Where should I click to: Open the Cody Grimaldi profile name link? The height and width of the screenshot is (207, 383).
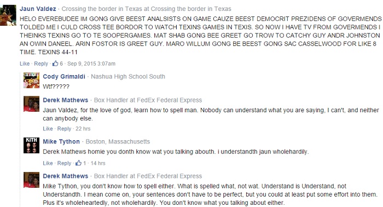(64, 77)
